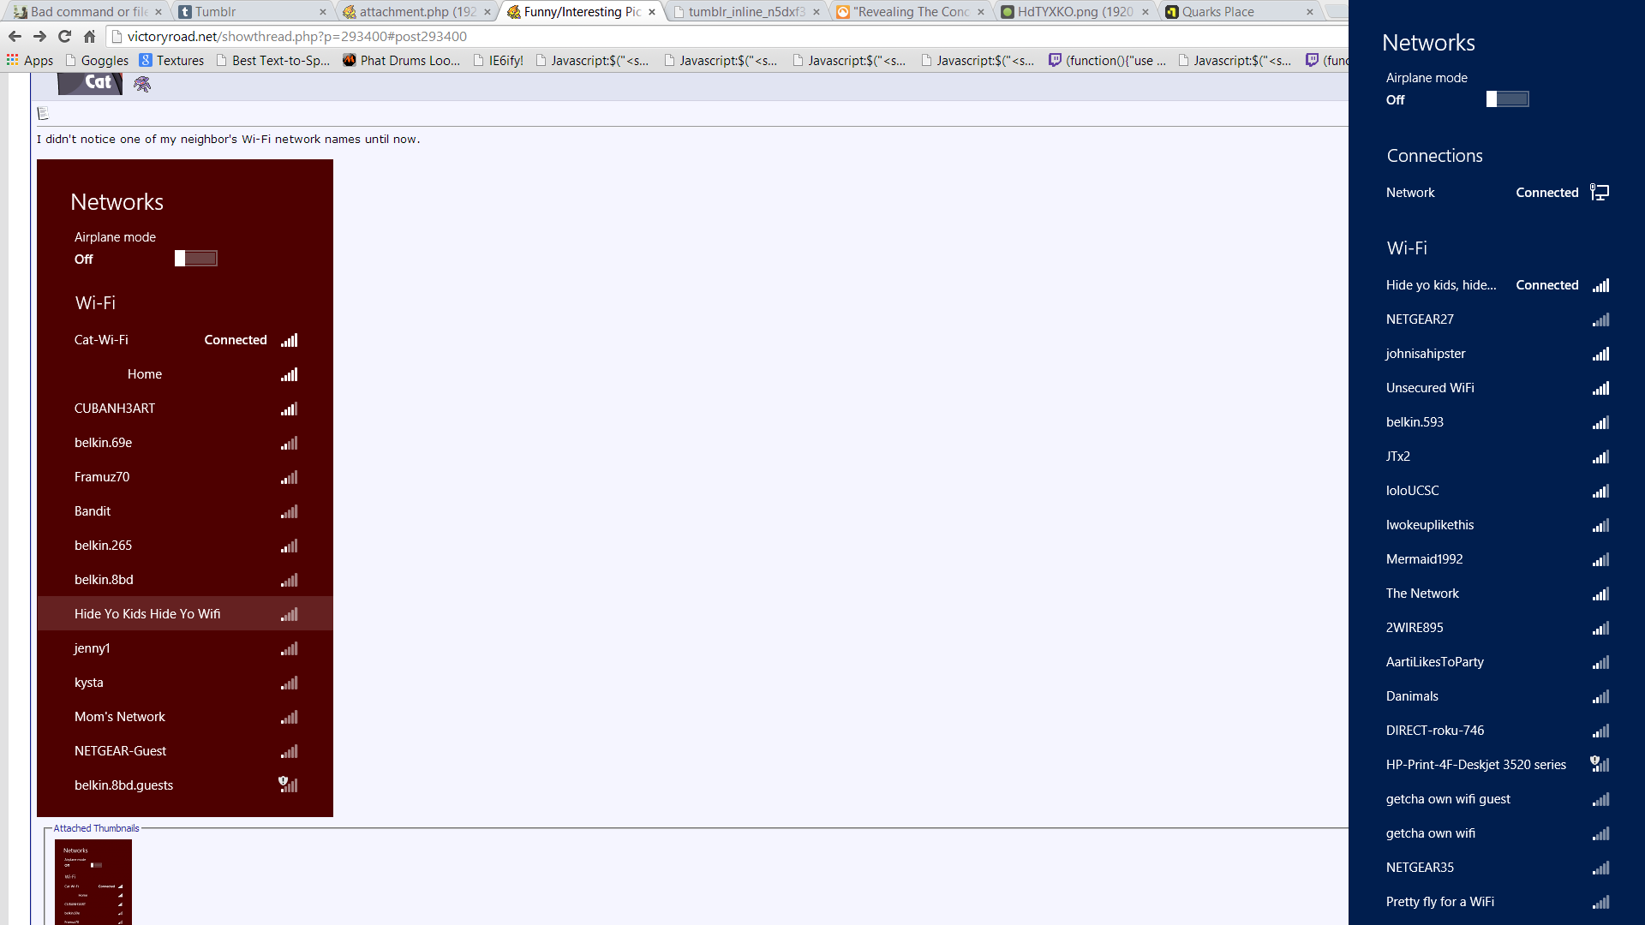Screen dimensions: 1645x925
Task: Close the Tumblr tab
Action: (322, 12)
